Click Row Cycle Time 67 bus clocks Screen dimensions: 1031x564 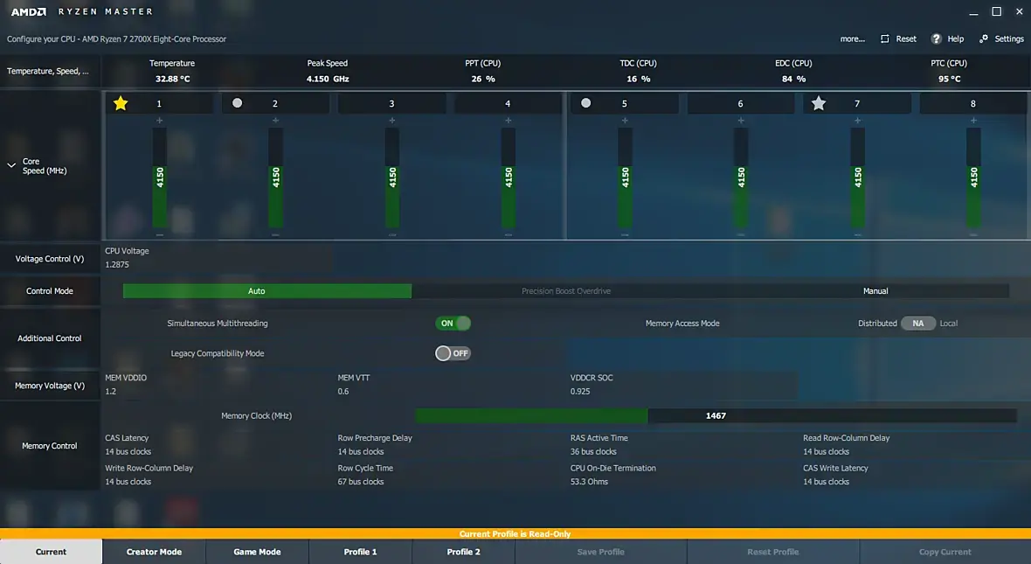(x=360, y=482)
